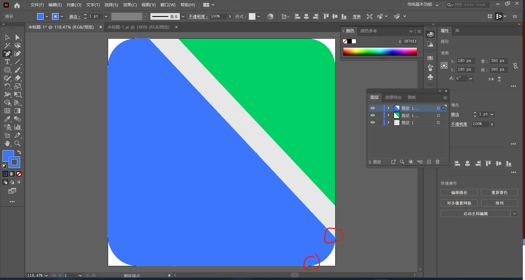Open brush definition 基本 dropdown
Screen dimensions: 525x280
click(183, 16)
